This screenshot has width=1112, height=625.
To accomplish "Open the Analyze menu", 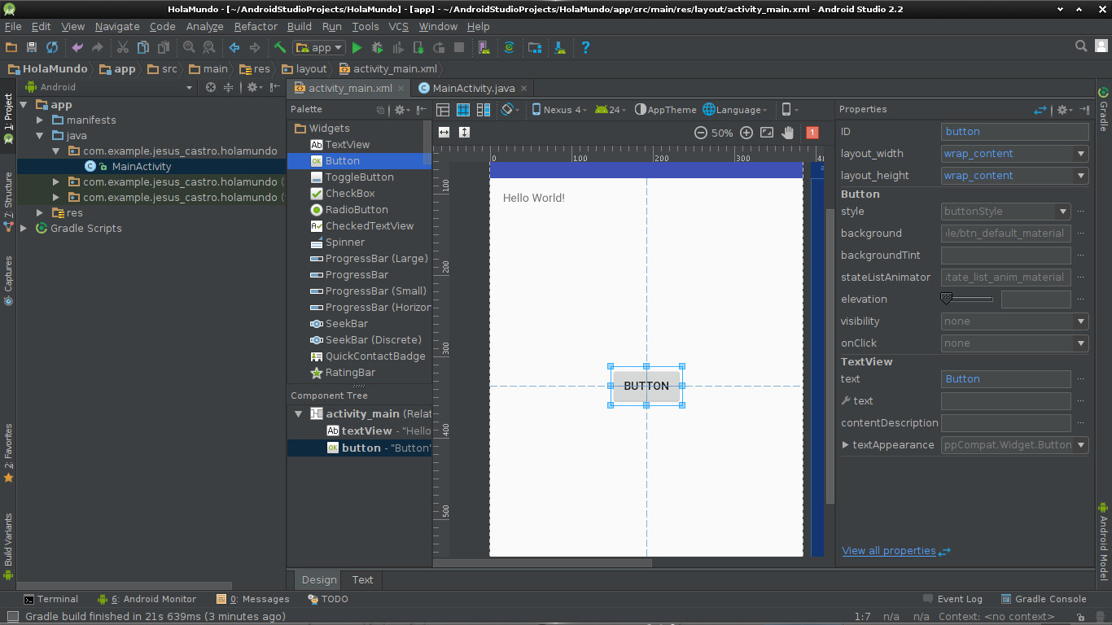I will click(x=204, y=26).
